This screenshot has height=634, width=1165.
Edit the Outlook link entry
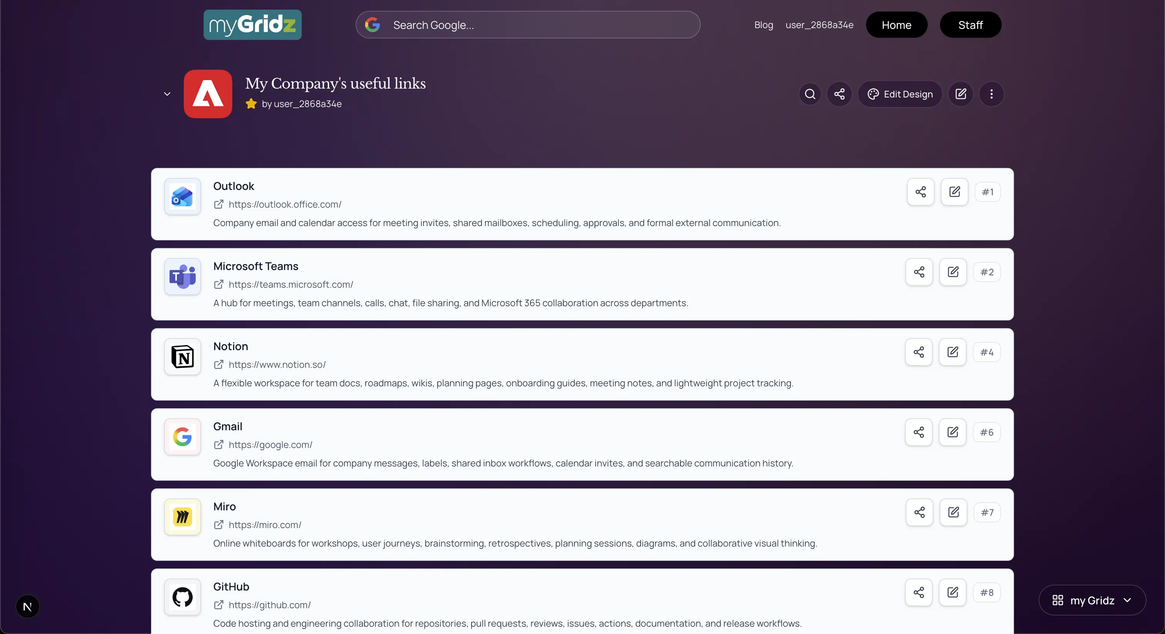(x=954, y=192)
